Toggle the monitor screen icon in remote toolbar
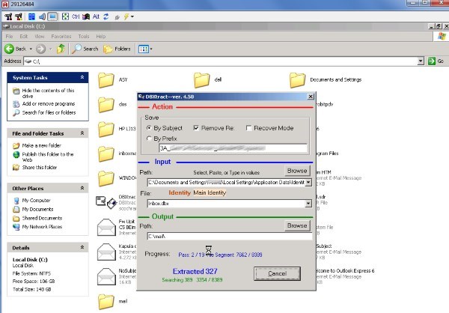Viewport: 449px width, 313px height. [52, 16]
